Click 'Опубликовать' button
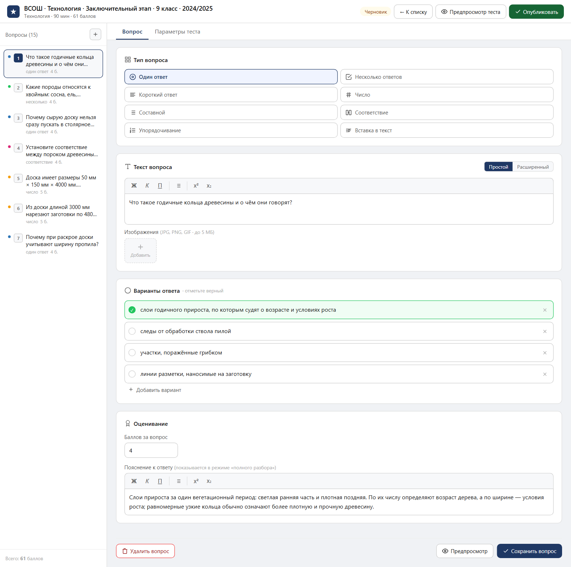 pyautogui.click(x=536, y=12)
